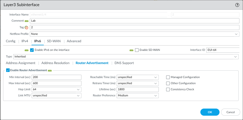Open the Netflow Profile dropdown
This screenshot has width=243, height=120.
134,34
